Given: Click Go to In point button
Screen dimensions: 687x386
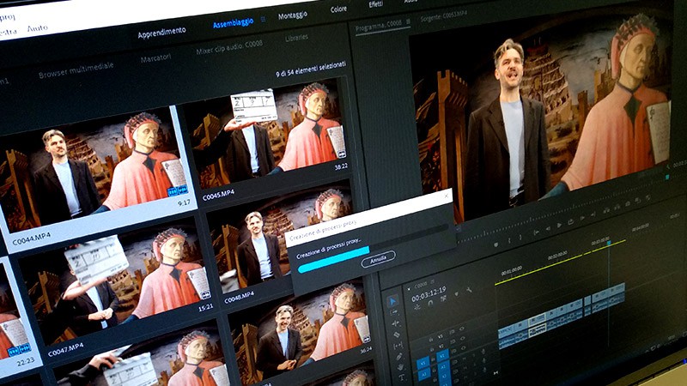Looking at the screenshot, I should 536,232.
